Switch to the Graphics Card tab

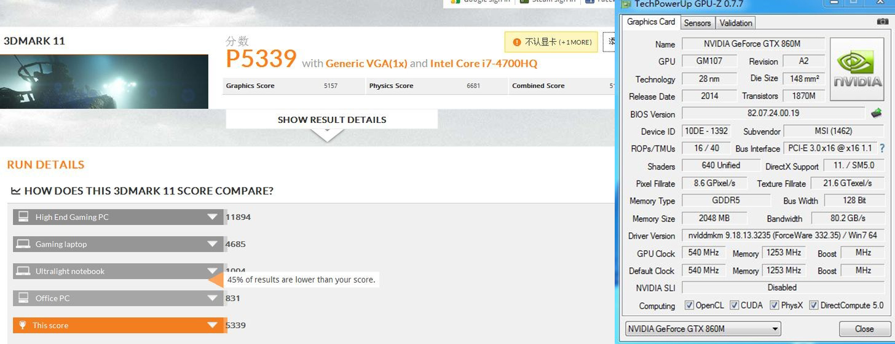pyautogui.click(x=651, y=22)
